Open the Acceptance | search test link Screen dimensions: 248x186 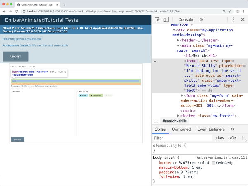tap(36, 45)
